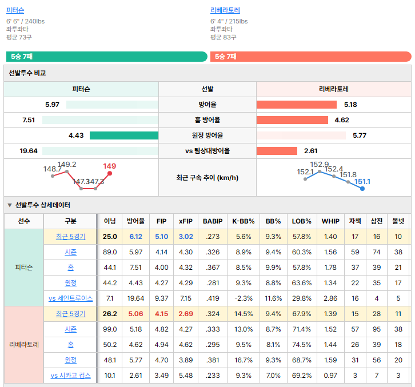Open 리베라토레's 최근 5경기 link
Viewport: 415px width, 387px height.
coord(70,314)
